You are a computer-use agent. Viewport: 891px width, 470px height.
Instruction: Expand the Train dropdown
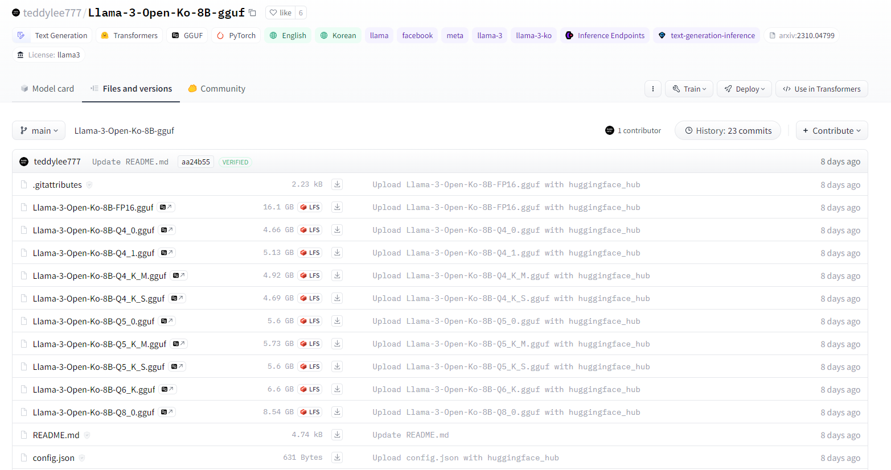pos(689,89)
